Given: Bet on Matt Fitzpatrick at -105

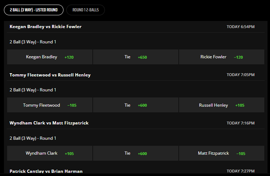Looking at the screenshot, I should click(221, 153).
